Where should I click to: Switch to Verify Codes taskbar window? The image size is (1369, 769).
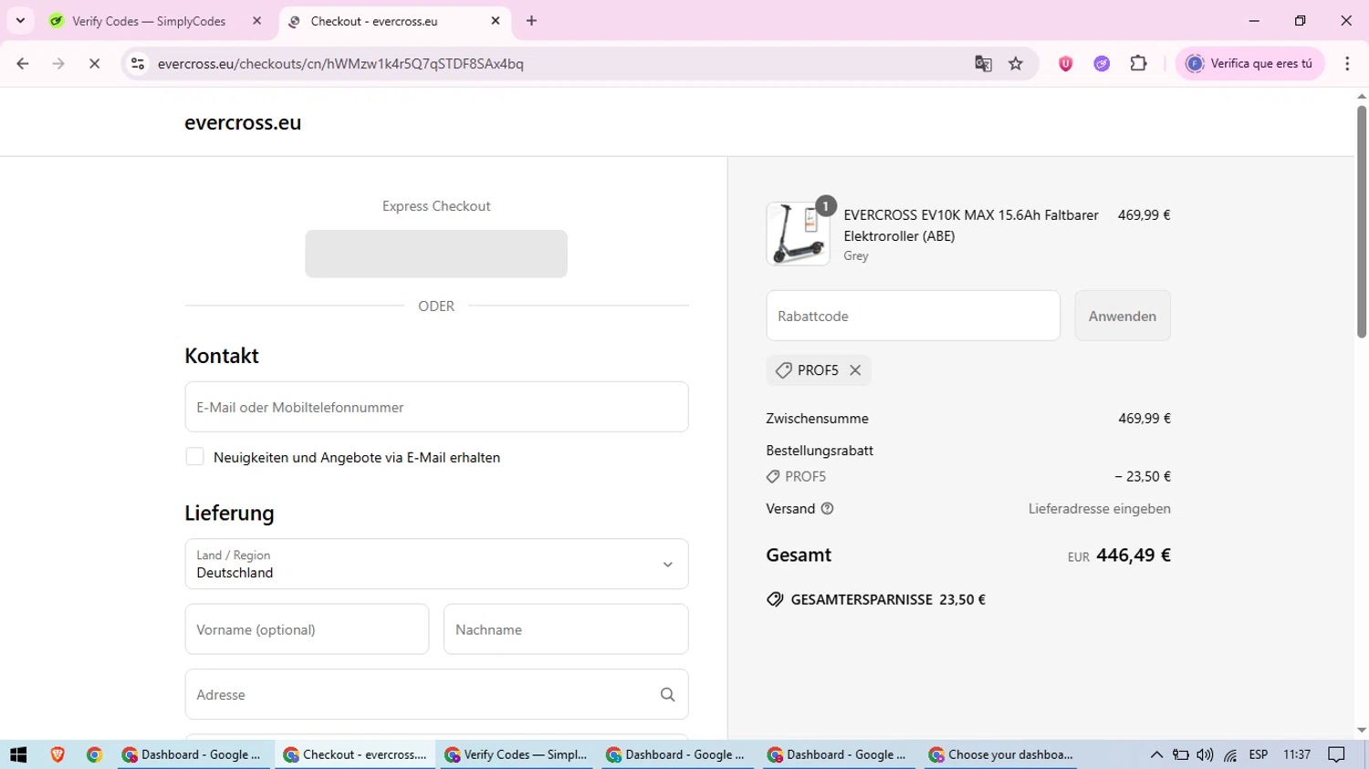coord(517,754)
